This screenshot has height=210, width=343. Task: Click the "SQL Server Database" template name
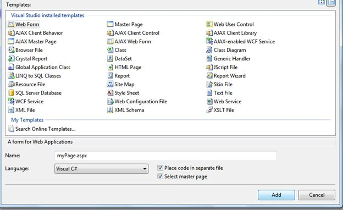pos(38,93)
